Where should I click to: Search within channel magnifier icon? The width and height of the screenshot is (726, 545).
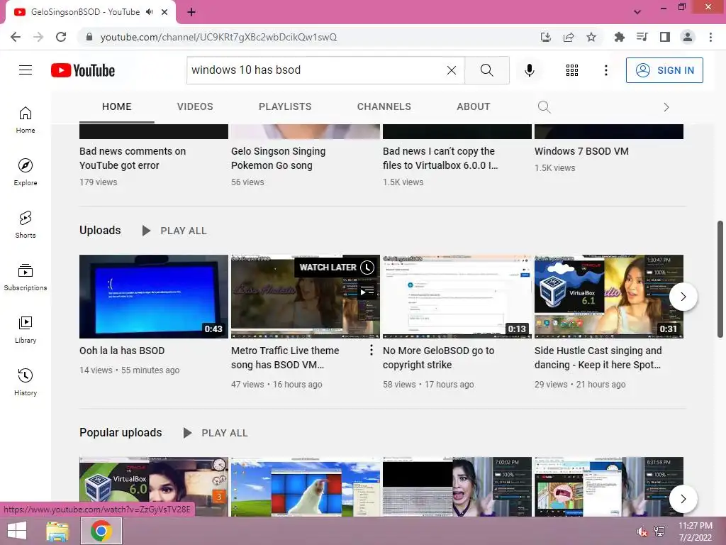pos(544,107)
